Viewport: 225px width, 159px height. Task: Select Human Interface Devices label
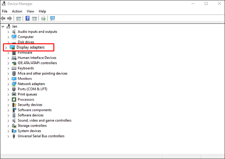tap(37, 58)
